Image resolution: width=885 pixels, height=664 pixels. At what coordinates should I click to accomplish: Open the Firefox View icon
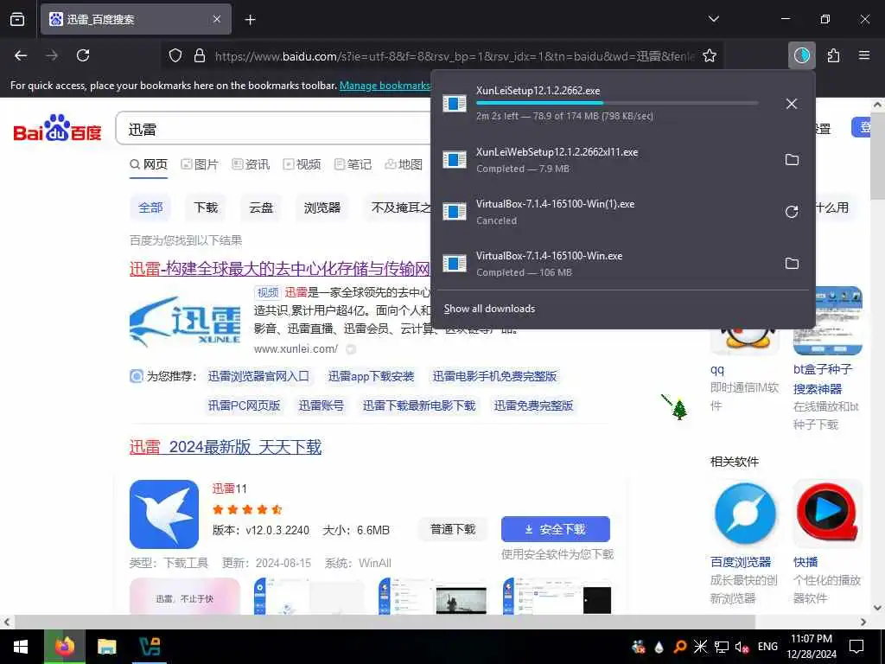pos(17,19)
